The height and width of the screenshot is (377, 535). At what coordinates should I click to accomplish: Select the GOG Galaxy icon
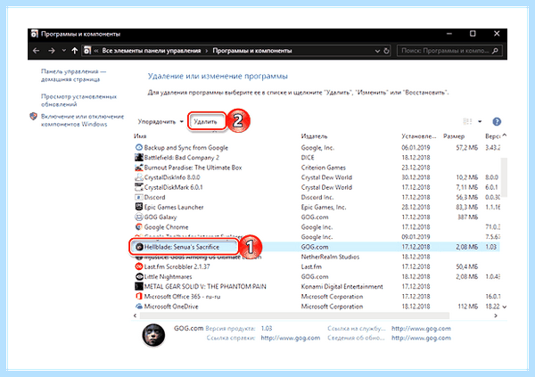(x=139, y=217)
